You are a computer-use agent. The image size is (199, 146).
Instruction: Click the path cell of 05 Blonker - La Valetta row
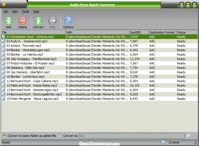[x=97, y=54]
